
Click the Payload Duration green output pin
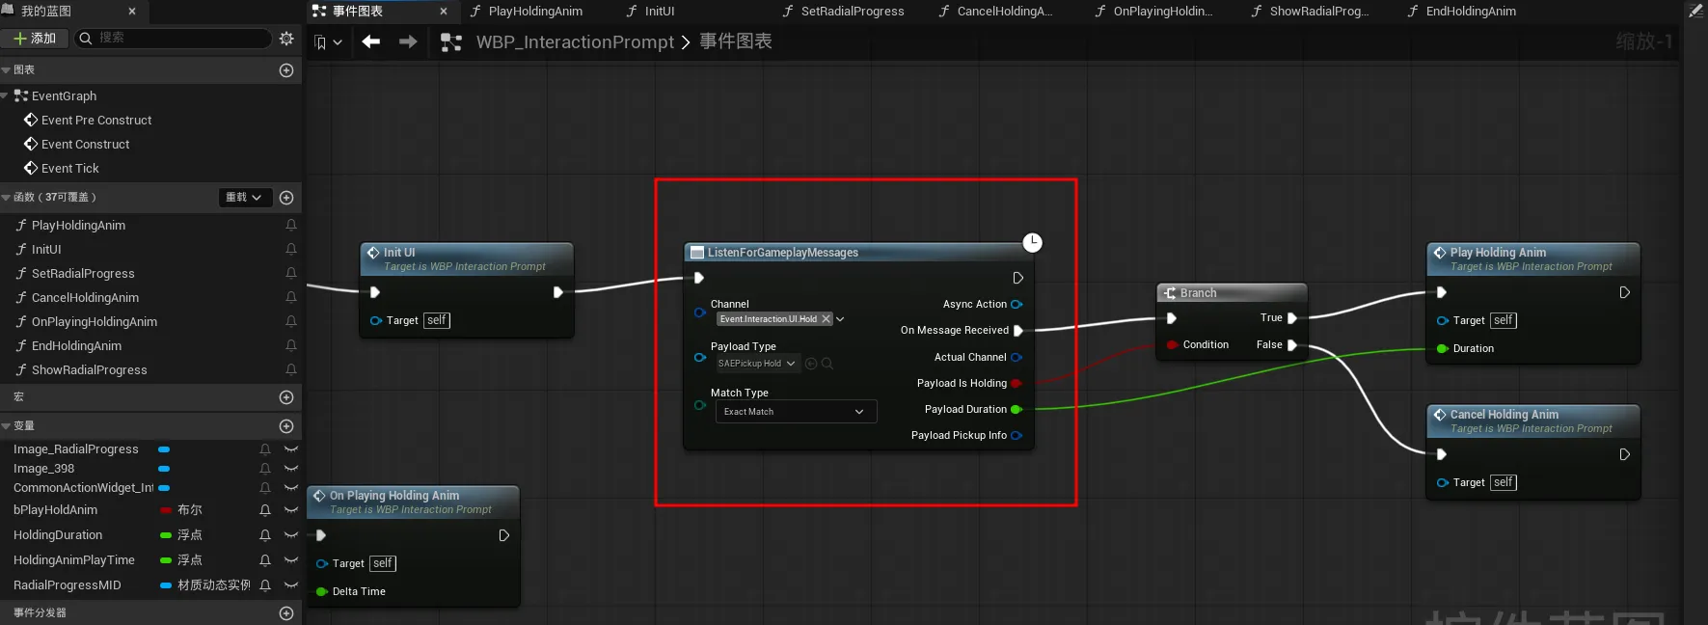tap(1017, 410)
